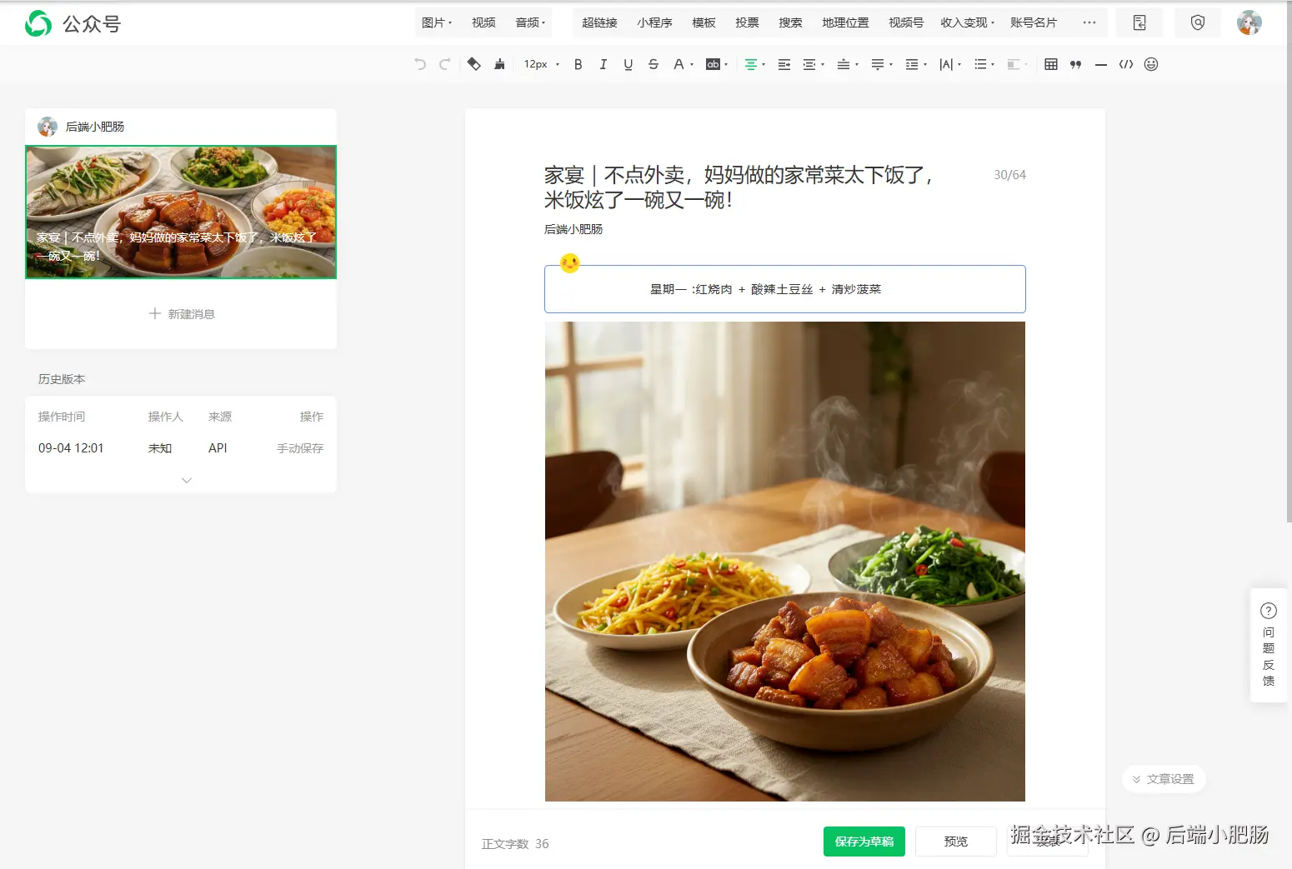
Task: Insert a bulleted list
Action: pos(980,64)
